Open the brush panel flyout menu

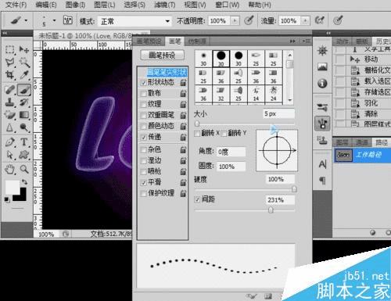(x=307, y=41)
